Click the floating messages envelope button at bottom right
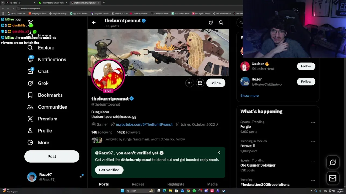 (333, 178)
